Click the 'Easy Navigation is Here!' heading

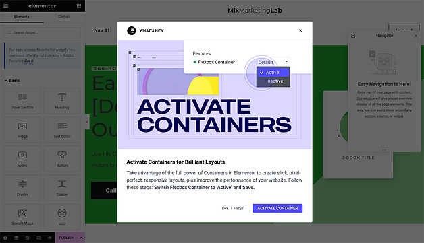pyautogui.click(x=384, y=84)
